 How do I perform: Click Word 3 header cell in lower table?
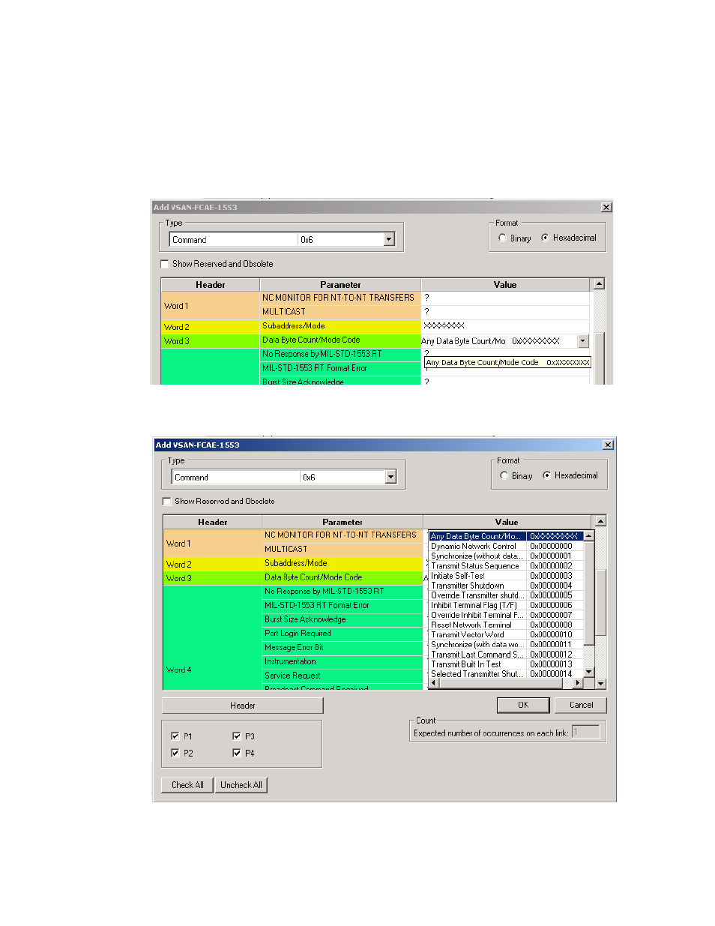211,579
